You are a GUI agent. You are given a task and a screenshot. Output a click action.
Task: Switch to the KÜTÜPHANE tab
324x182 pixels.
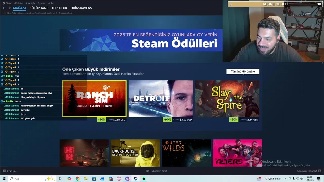pos(39,8)
